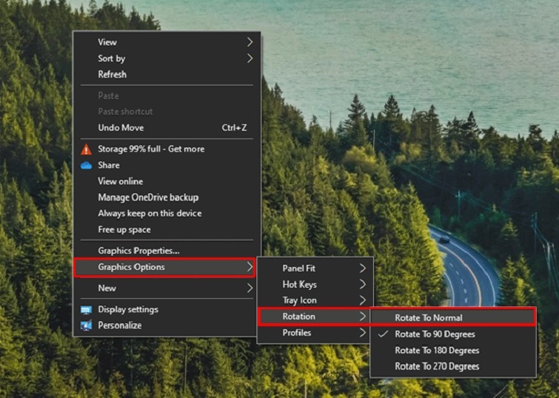The height and width of the screenshot is (398, 559).
Task: Choose Rotate To 180 Degrees
Action: (x=437, y=351)
